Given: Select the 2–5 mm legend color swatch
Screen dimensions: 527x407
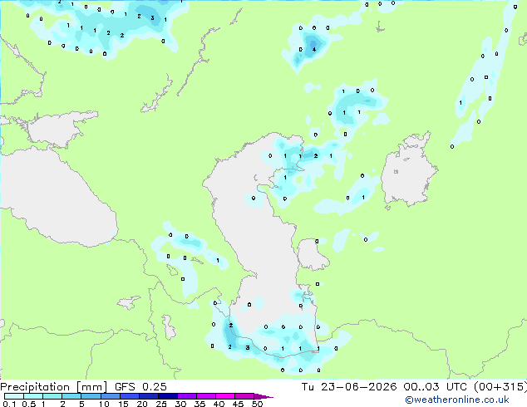Looking at the screenshot, I should tap(71, 396).
